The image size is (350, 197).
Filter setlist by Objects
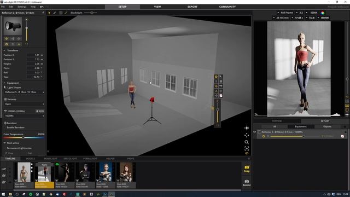point(327,126)
